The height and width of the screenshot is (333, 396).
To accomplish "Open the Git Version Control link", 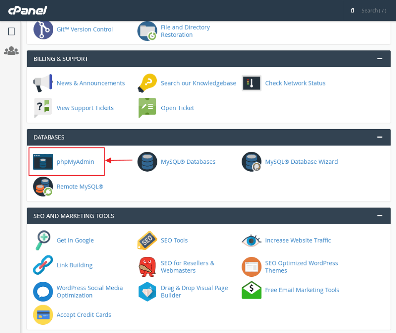I will (85, 29).
